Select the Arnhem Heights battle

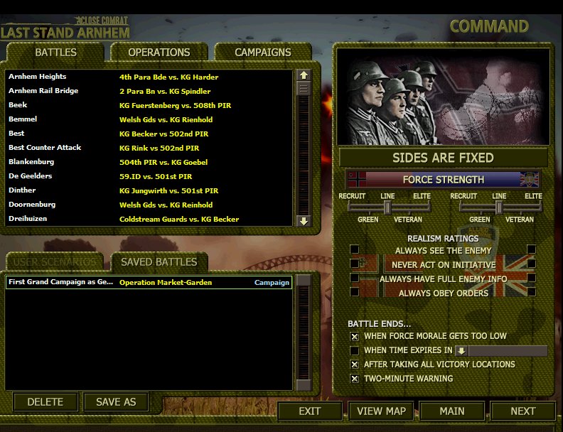(149, 77)
